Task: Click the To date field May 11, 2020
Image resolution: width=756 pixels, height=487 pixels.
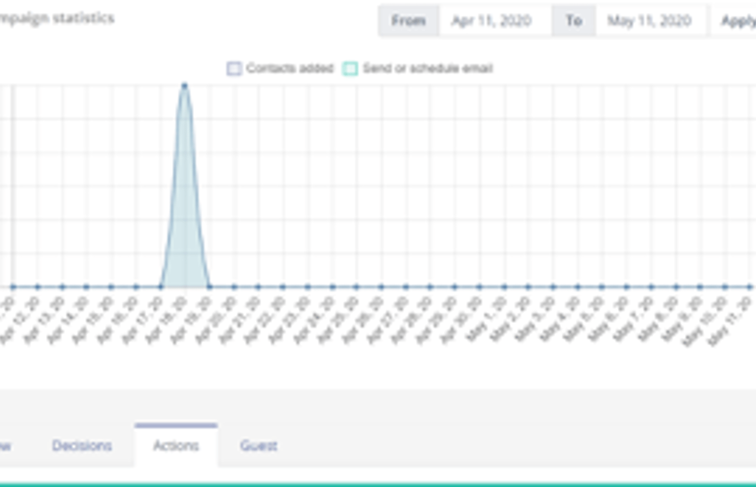Action: pos(652,20)
